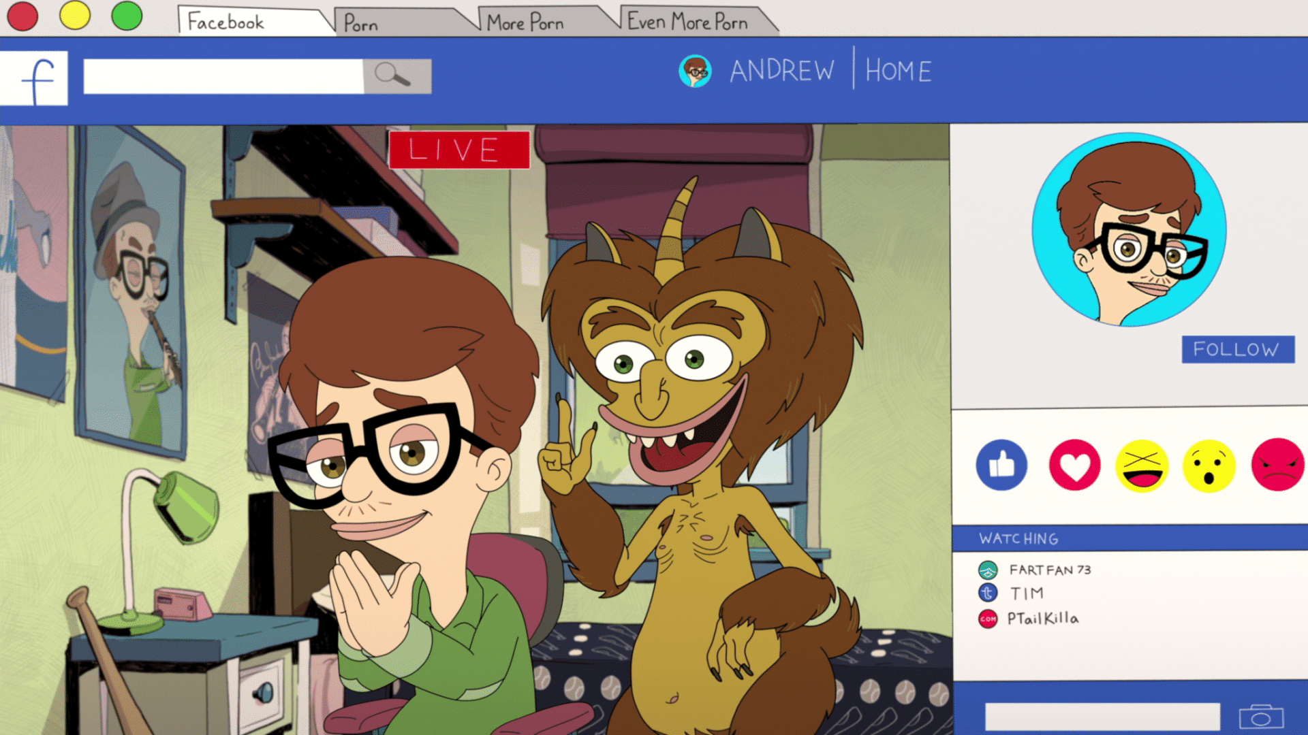Click into the comment input box
Screen dimensions: 1308x735
1102,717
